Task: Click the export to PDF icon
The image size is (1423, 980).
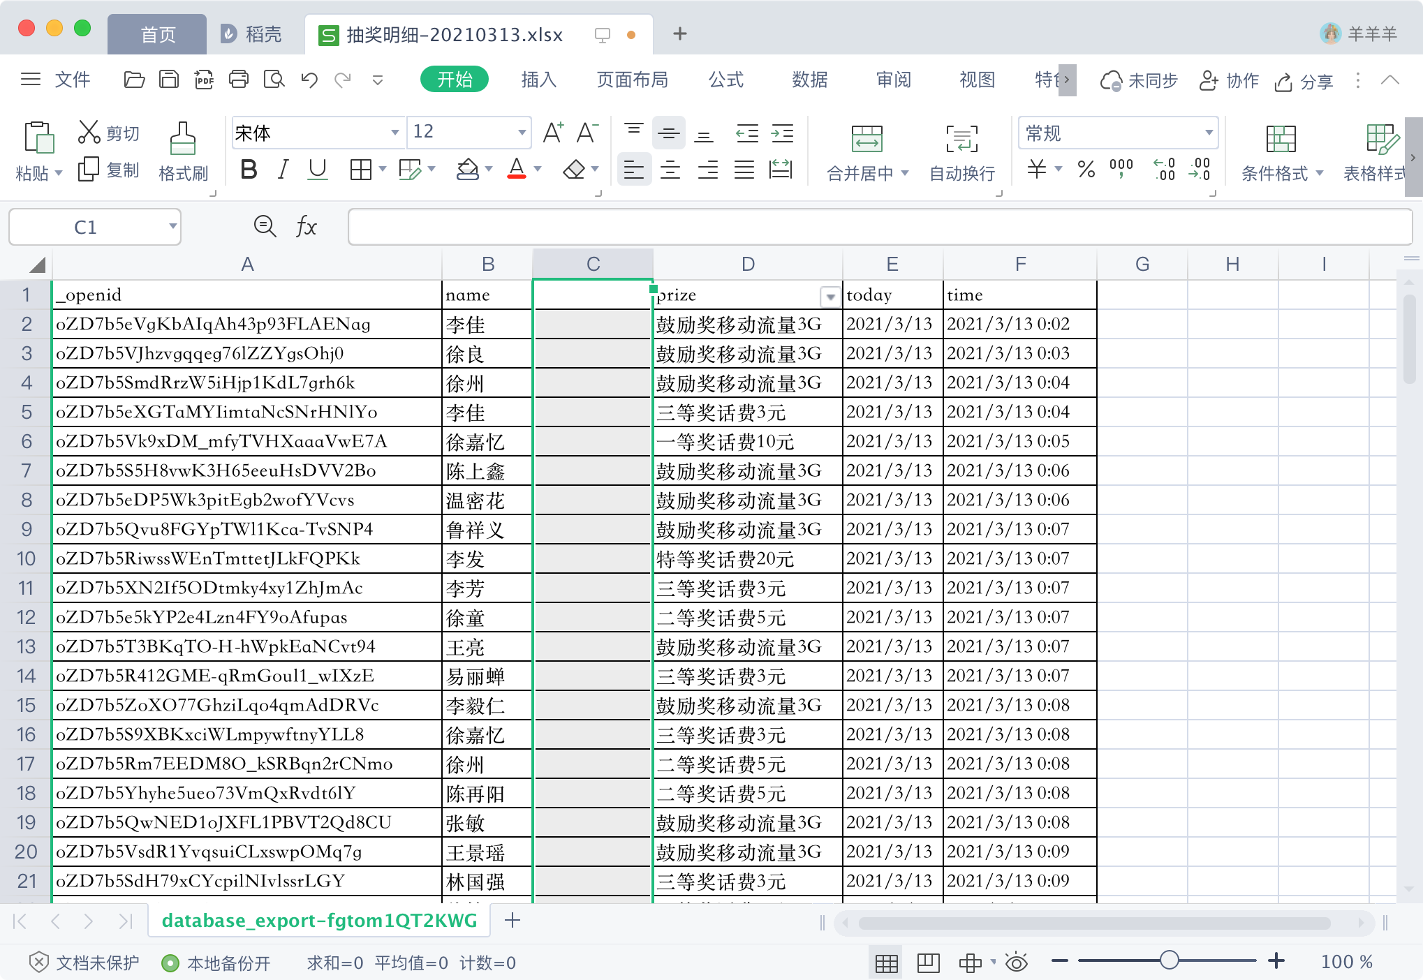Action: click(x=204, y=80)
